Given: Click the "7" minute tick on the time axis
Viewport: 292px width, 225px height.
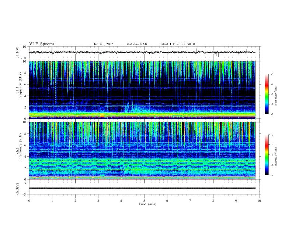Looking at the screenshot, I should tap(190, 201).
